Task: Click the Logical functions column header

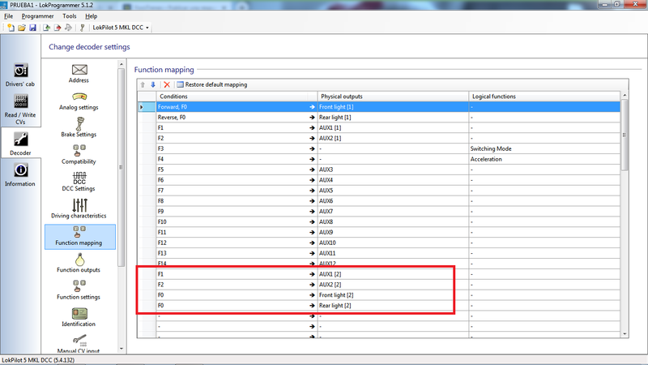Action: point(544,97)
